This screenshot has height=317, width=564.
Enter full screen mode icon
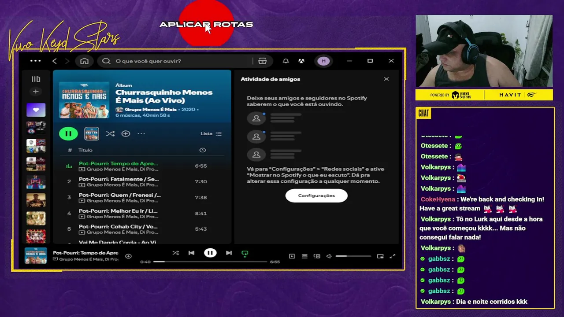point(393,256)
